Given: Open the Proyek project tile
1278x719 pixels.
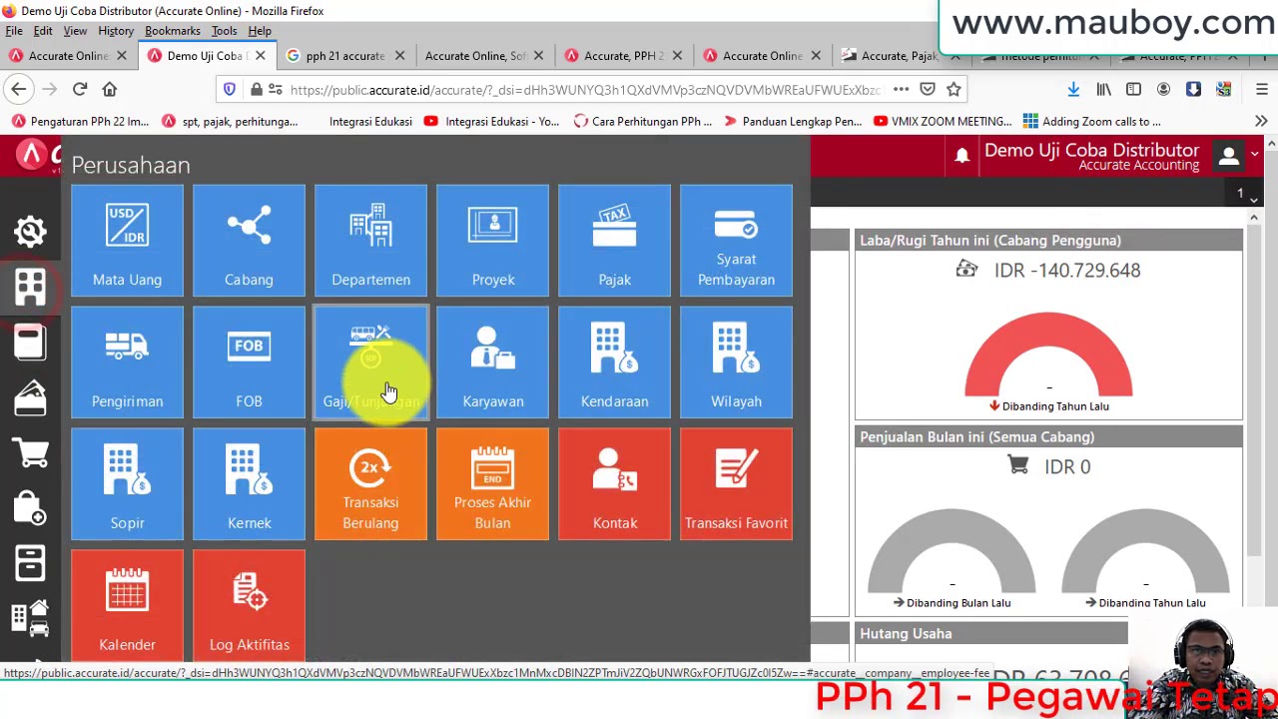Looking at the screenshot, I should [x=492, y=241].
